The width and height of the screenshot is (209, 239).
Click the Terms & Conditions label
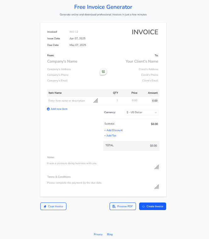(x=59, y=177)
